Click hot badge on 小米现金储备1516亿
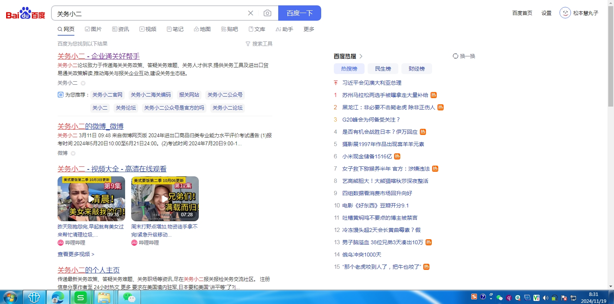Screen dimensions: 614x304 point(397,156)
